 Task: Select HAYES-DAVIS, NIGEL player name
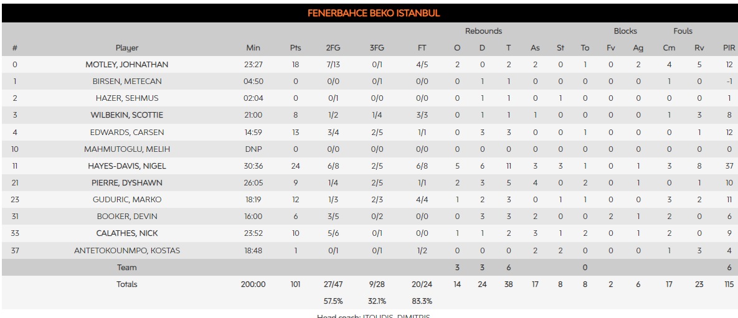[127, 166]
